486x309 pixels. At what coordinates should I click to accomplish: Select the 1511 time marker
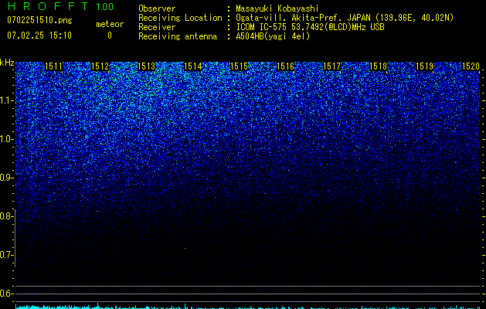[53, 66]
